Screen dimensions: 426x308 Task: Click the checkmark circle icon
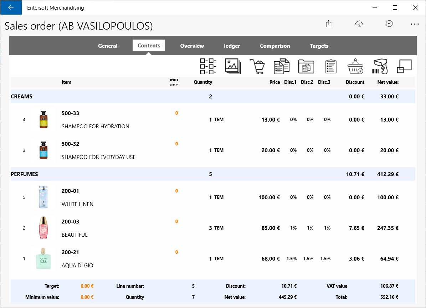389,24
